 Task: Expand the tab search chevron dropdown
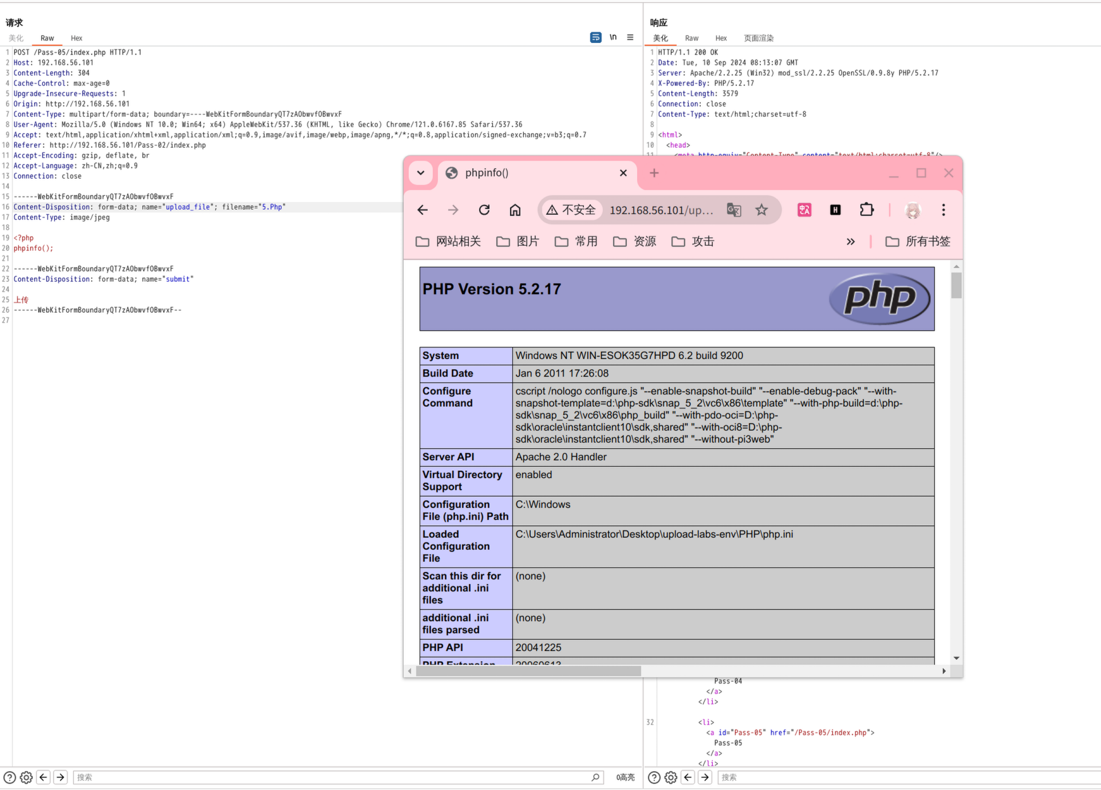coord(421,173)
